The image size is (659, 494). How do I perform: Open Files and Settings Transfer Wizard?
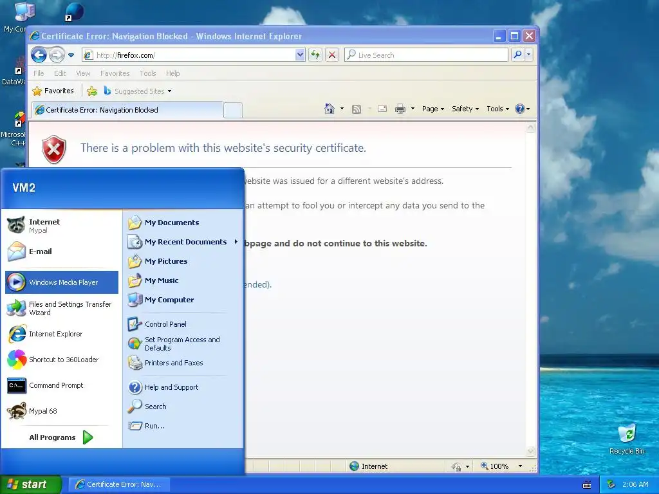(x=62, y=308)
